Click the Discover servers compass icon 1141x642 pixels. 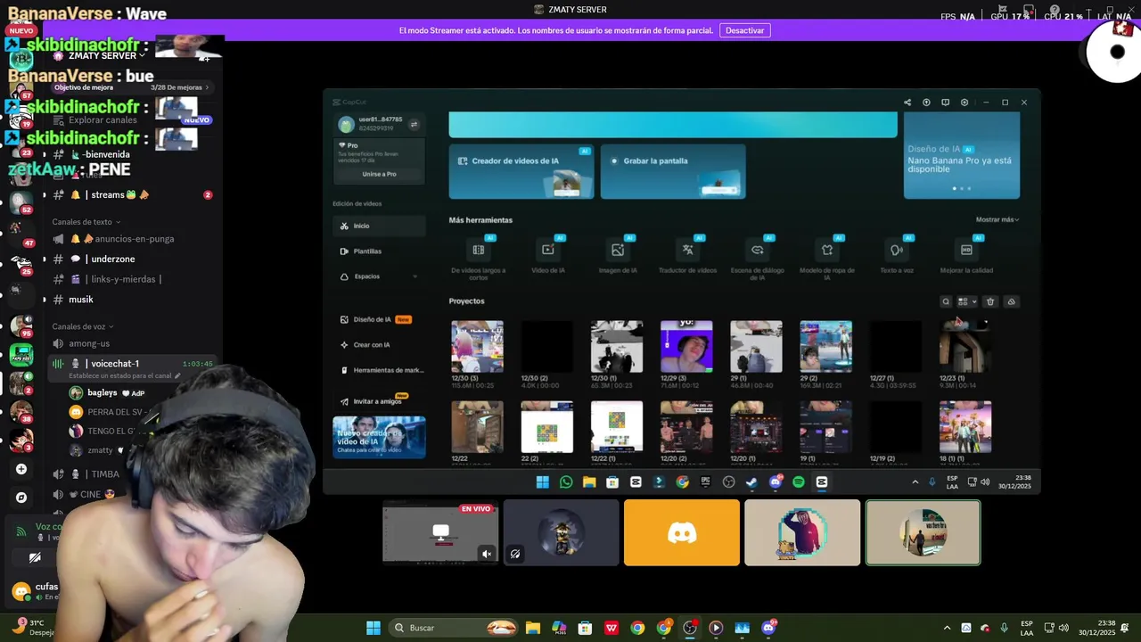(x=21, y=498)
